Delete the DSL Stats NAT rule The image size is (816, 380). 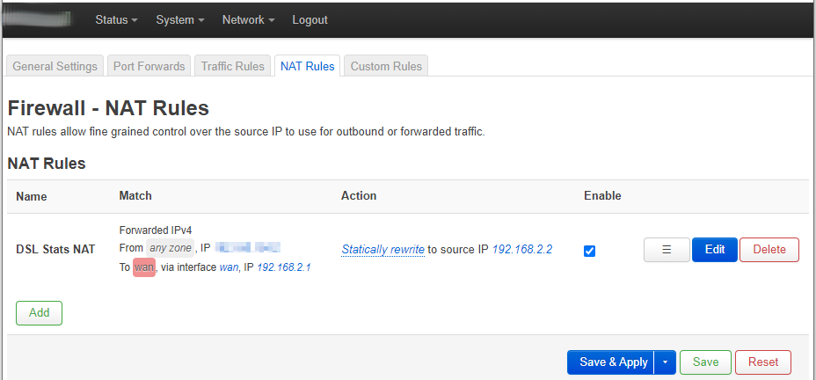coord(769,250)
